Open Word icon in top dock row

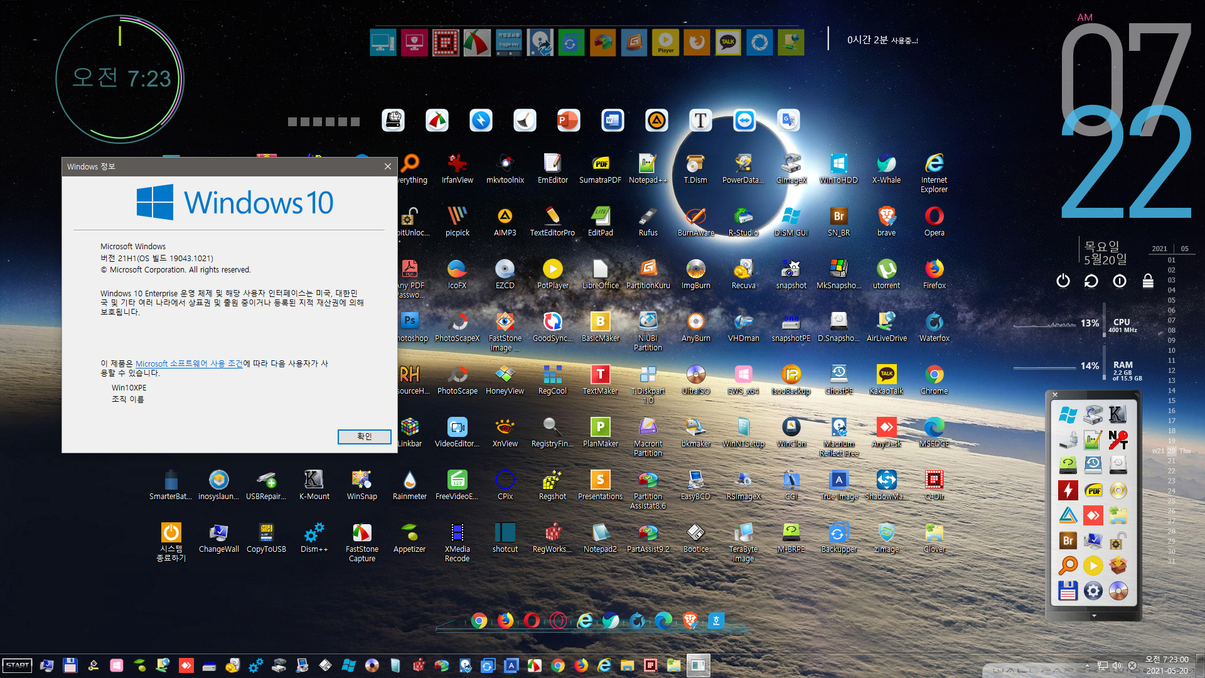[613, 120]
